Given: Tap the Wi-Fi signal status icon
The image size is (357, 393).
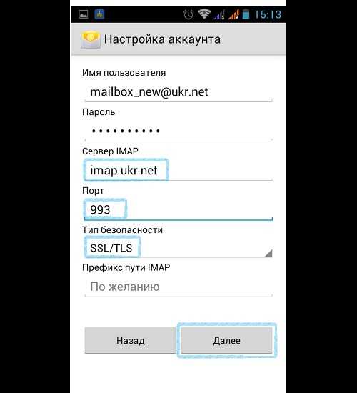Looking at the screenshot, I should 204,14.
